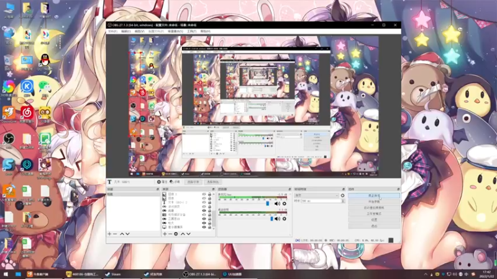This screenshot has width=497, height=279.
Task: Toggle visibility of 图像 2 source
Action: 204,194
